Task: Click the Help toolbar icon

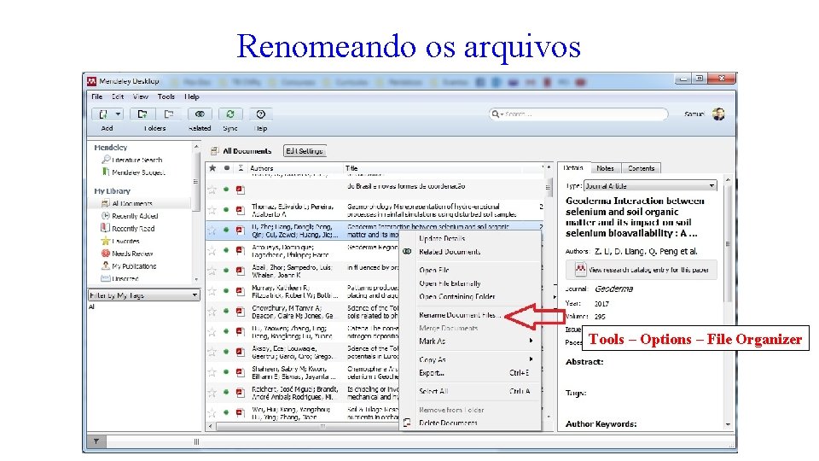Action: 261,114
